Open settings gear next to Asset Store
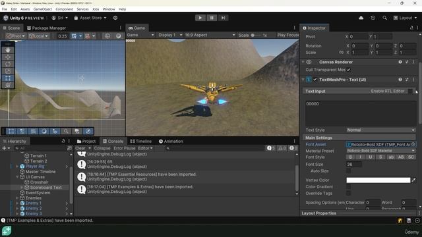 point(115,18)
